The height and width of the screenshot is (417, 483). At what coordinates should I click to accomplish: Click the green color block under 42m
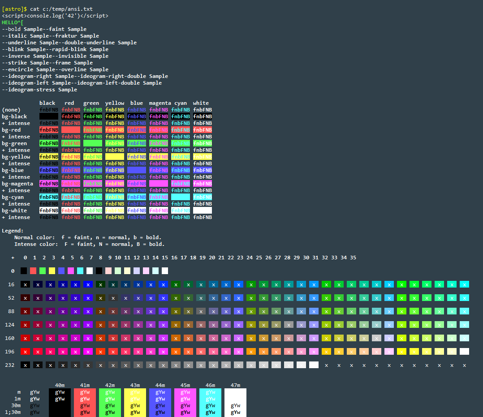click(x=110, y=403)
